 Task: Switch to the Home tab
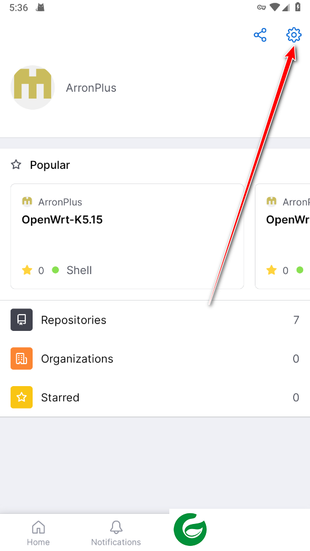coord(38,533)
